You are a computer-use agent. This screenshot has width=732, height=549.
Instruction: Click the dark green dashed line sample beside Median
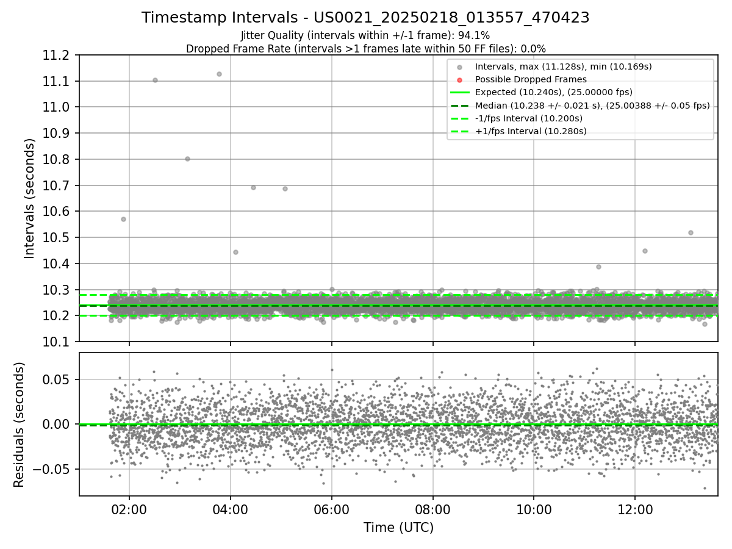click(460, 106)
